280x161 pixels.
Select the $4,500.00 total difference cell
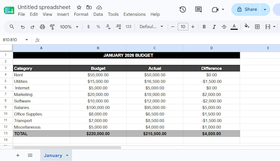coord(211,133)
